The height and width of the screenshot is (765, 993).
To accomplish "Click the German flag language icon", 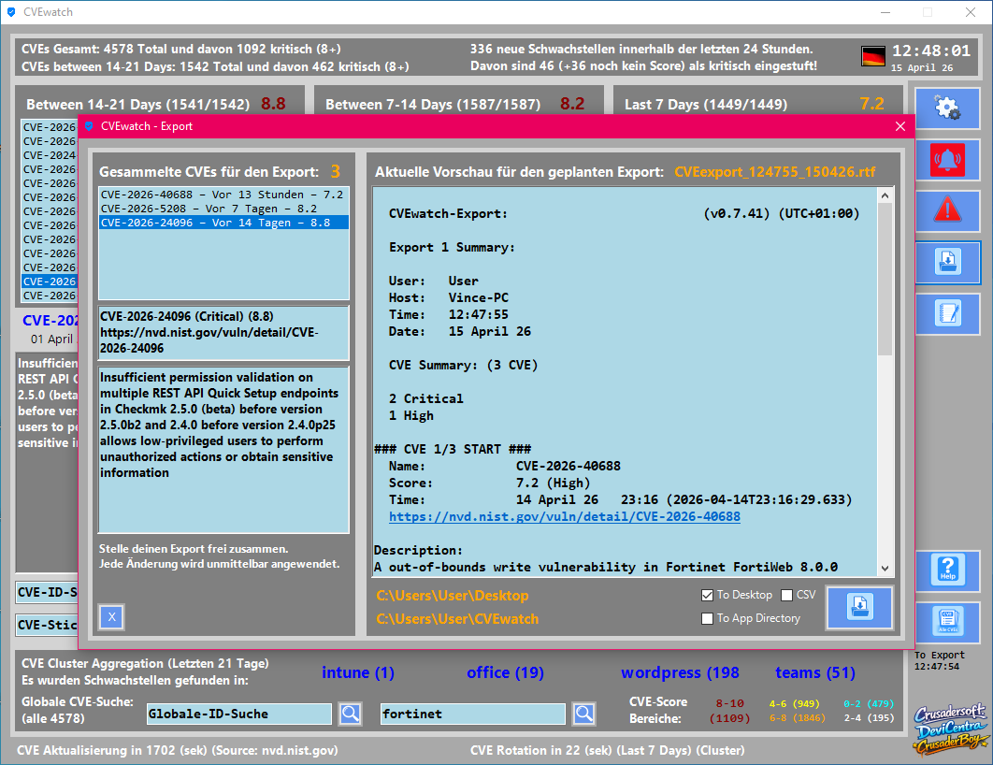I will click(873, 56).
